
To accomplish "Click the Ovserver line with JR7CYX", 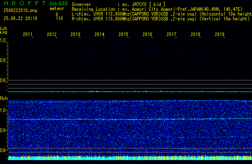I will (x=119, y=4).
